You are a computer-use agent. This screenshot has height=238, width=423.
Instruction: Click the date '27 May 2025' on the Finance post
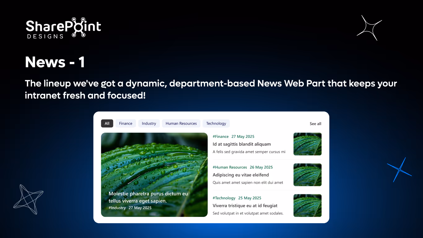[x=243, y=136]
